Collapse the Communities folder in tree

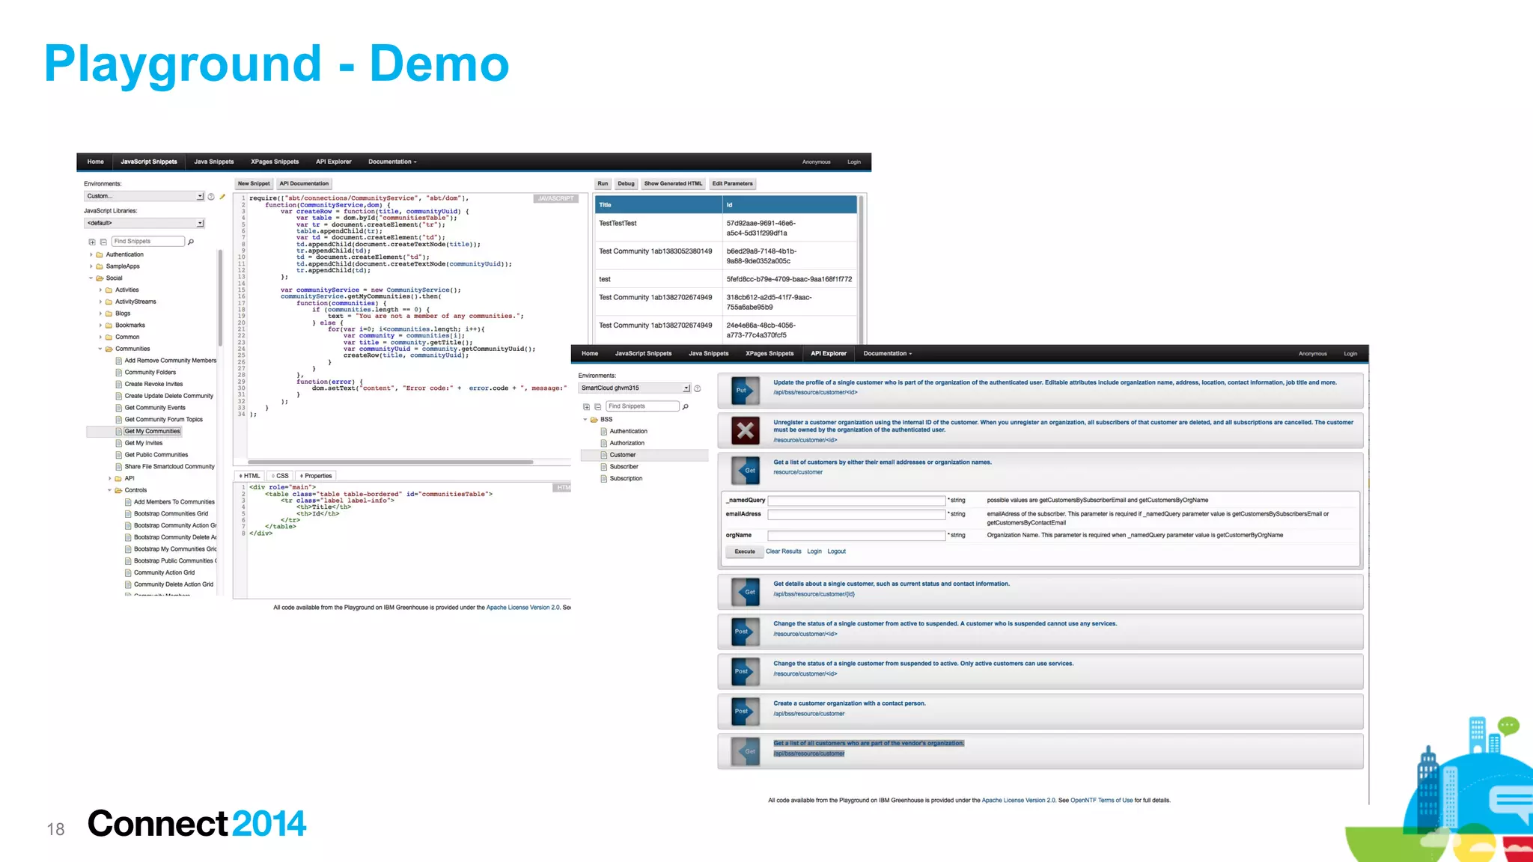tap(100, 349)
